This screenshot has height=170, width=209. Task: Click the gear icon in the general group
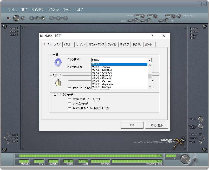58,62
